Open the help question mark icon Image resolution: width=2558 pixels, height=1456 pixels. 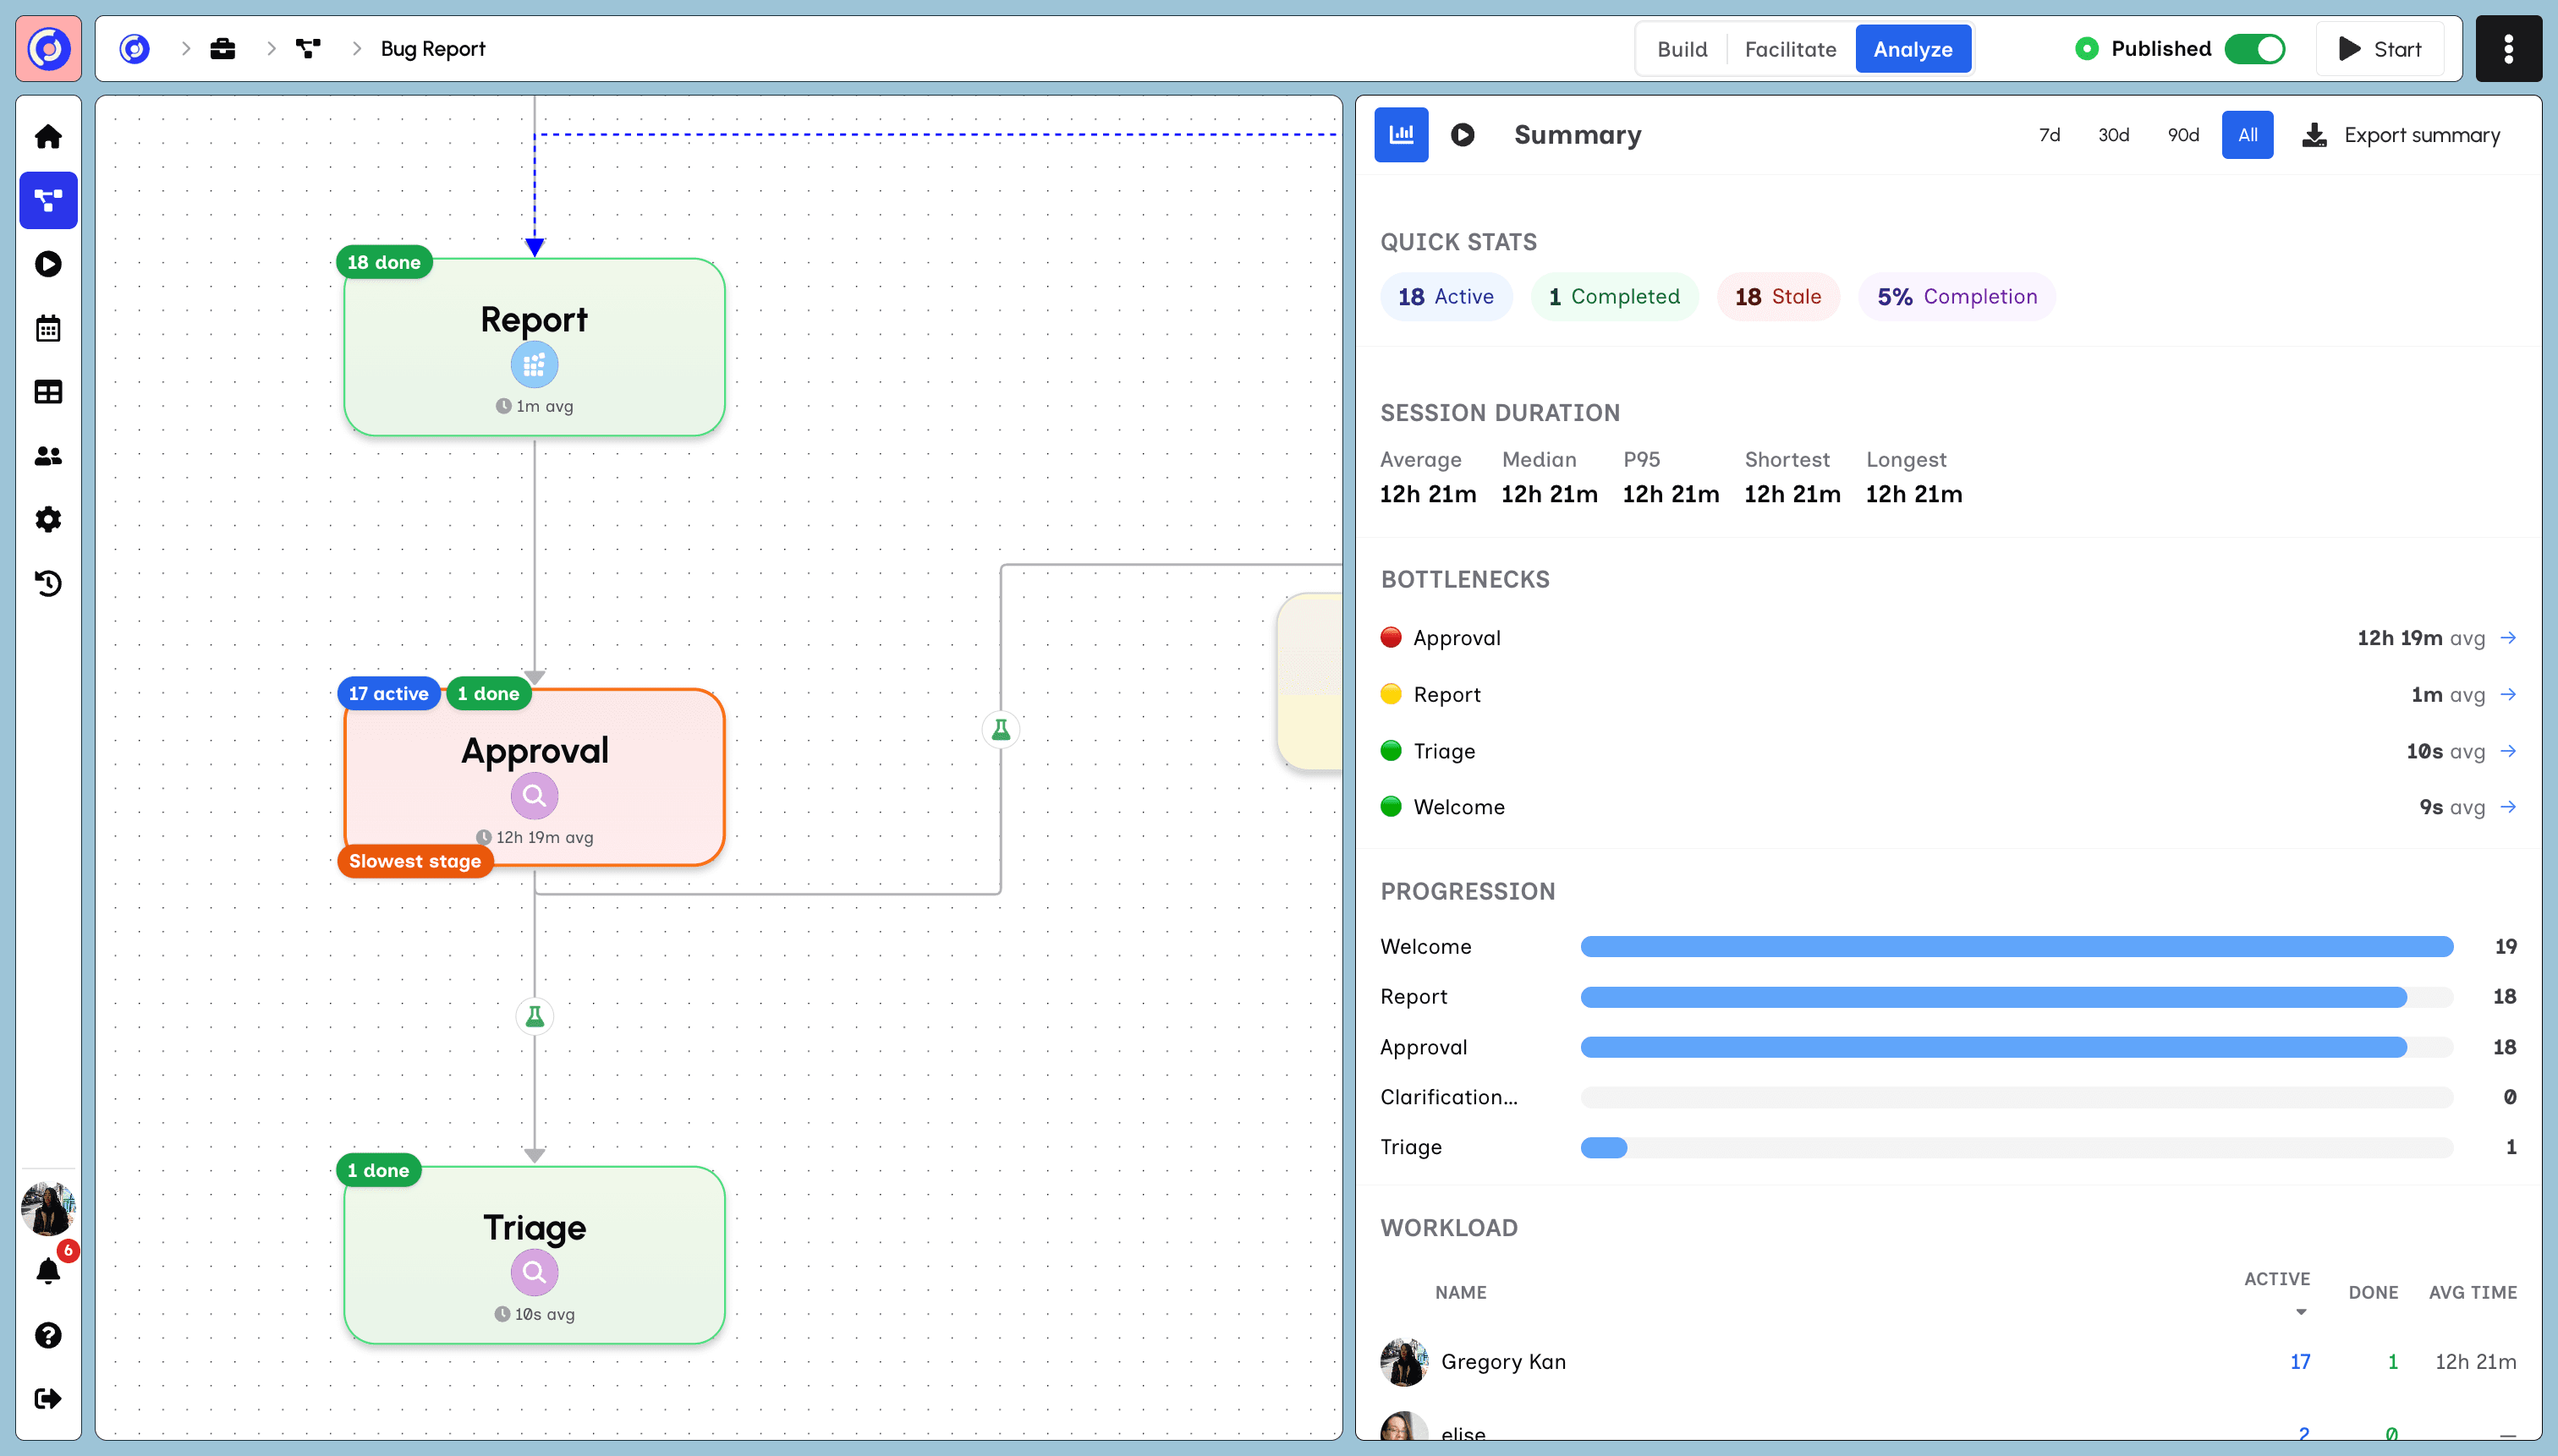pos(48,1335)
